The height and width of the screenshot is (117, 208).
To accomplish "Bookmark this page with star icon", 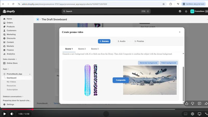I will coord(164,4).
